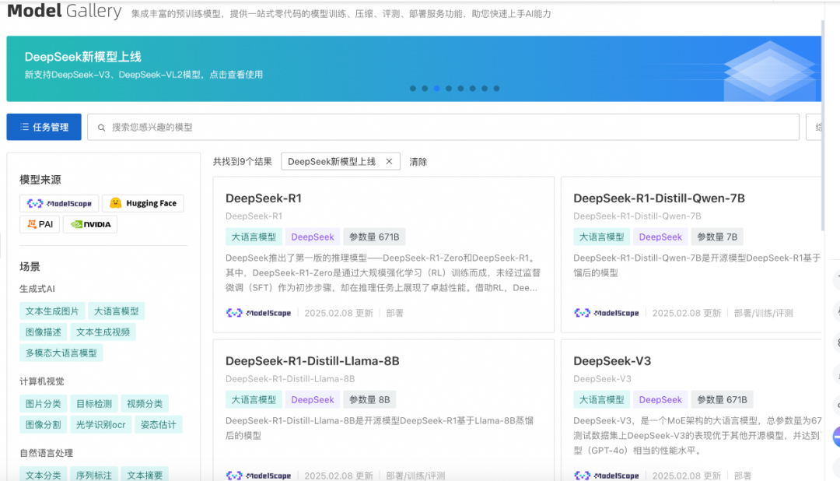Click the 场景 section heading
Screen dimensions: 840x481
pyautogui.click(x=30, y=266)
